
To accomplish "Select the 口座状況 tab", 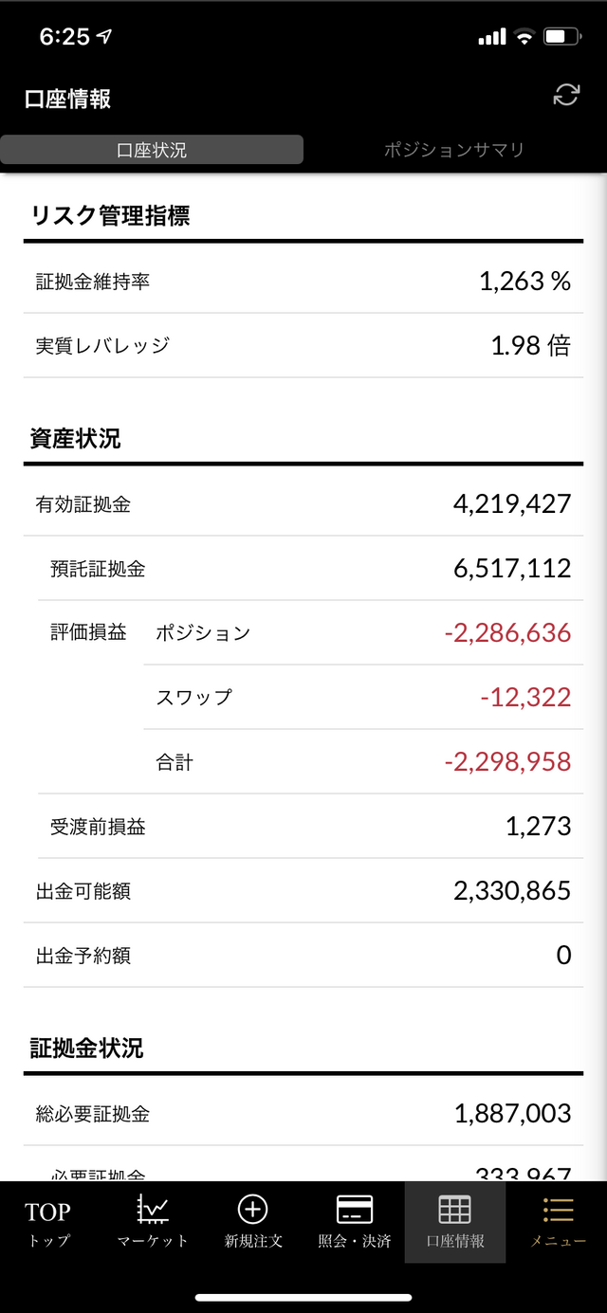I will (x=152, y=150).
